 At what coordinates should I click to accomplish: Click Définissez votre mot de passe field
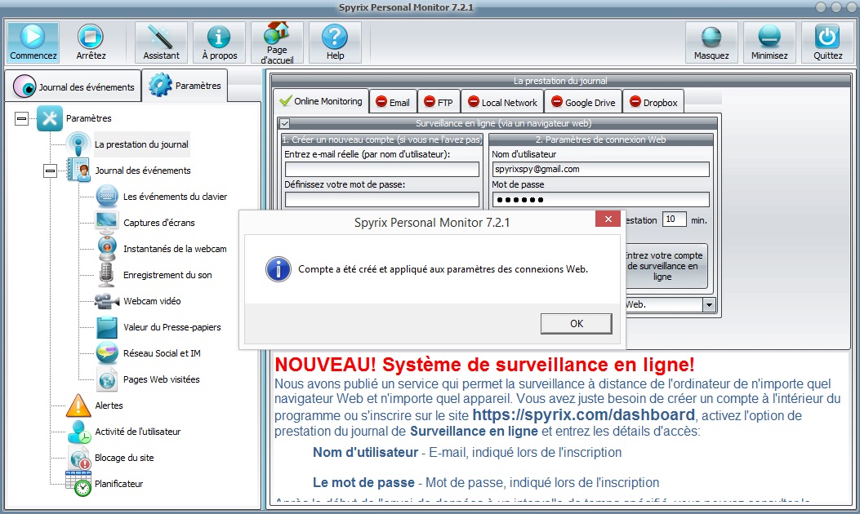(381, 199)
